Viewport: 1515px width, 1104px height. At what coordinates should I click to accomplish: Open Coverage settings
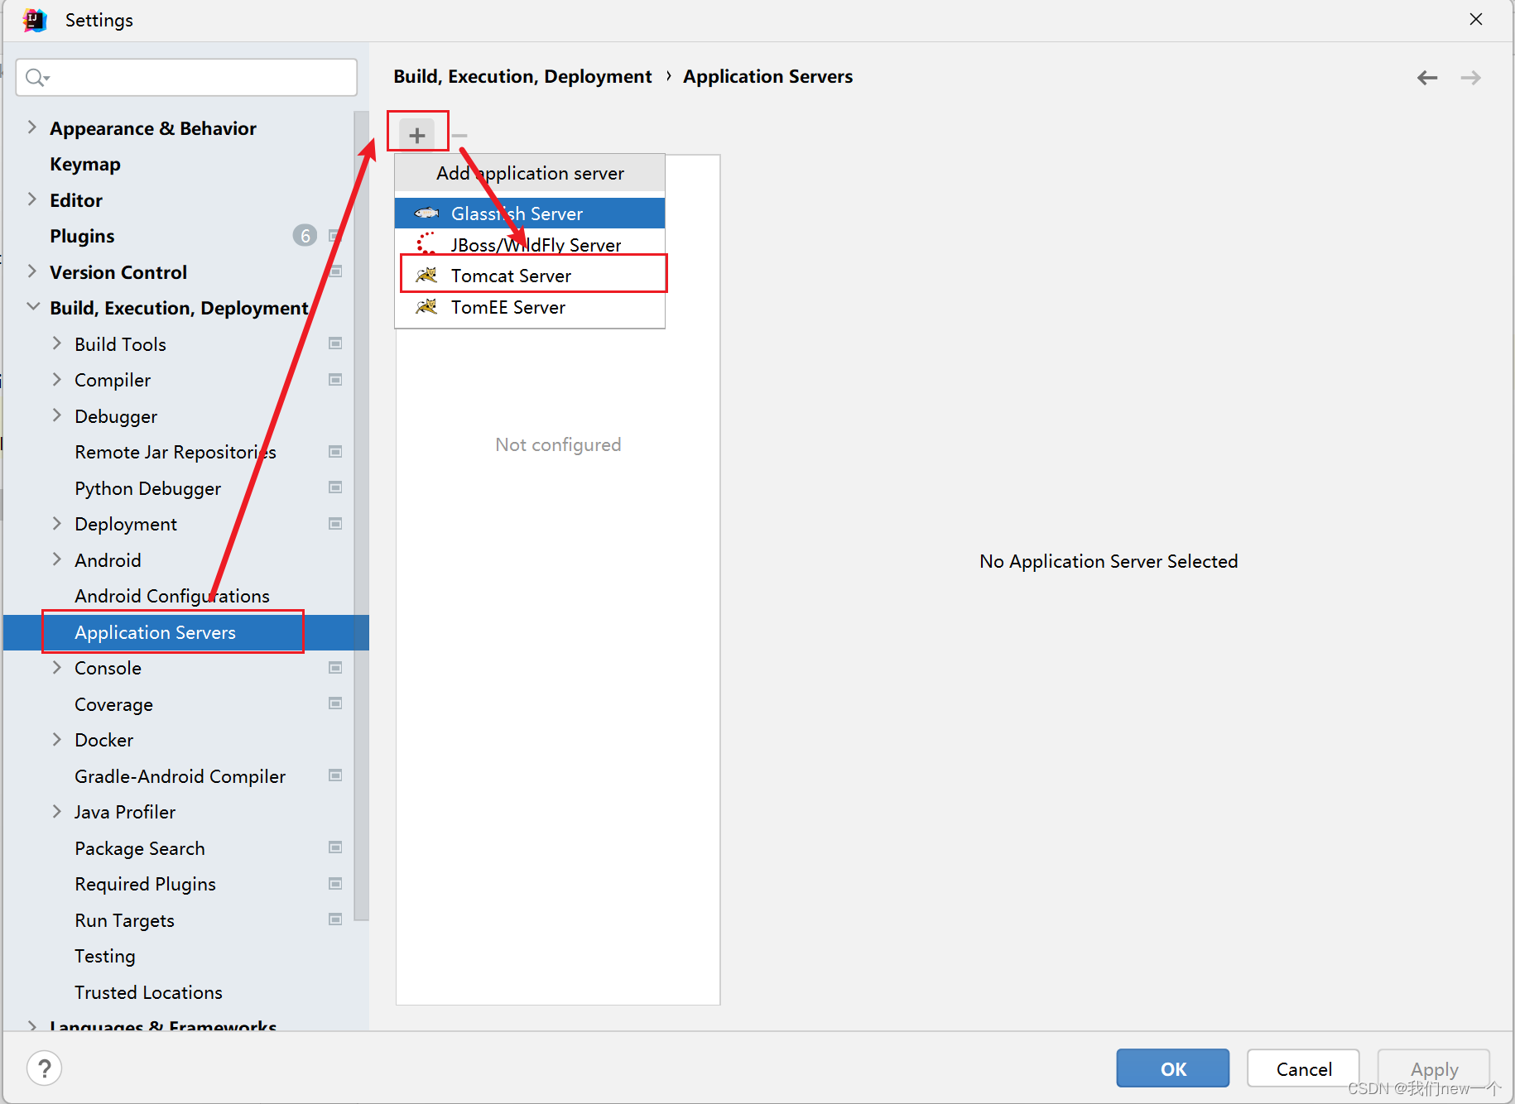(113, 704)
